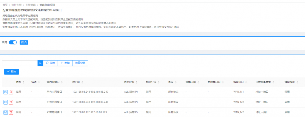Select the 192.168.88.243-192.168.88.246 cell

[90, 102]
